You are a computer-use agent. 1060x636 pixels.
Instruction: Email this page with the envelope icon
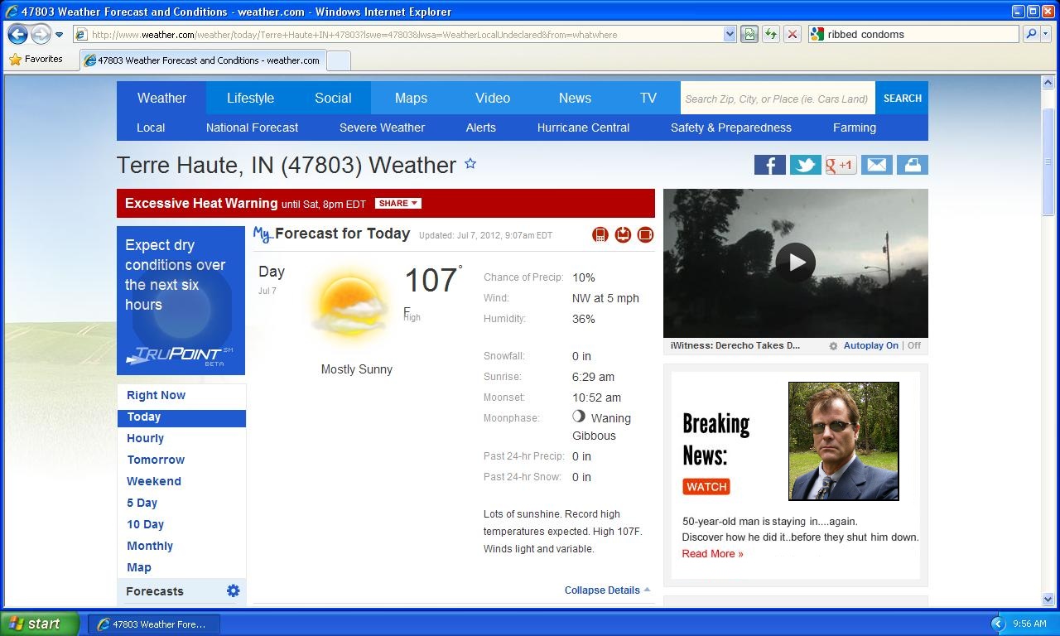tap(876, 165)
